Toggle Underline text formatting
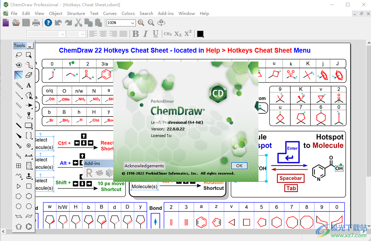 pos(155,34)
